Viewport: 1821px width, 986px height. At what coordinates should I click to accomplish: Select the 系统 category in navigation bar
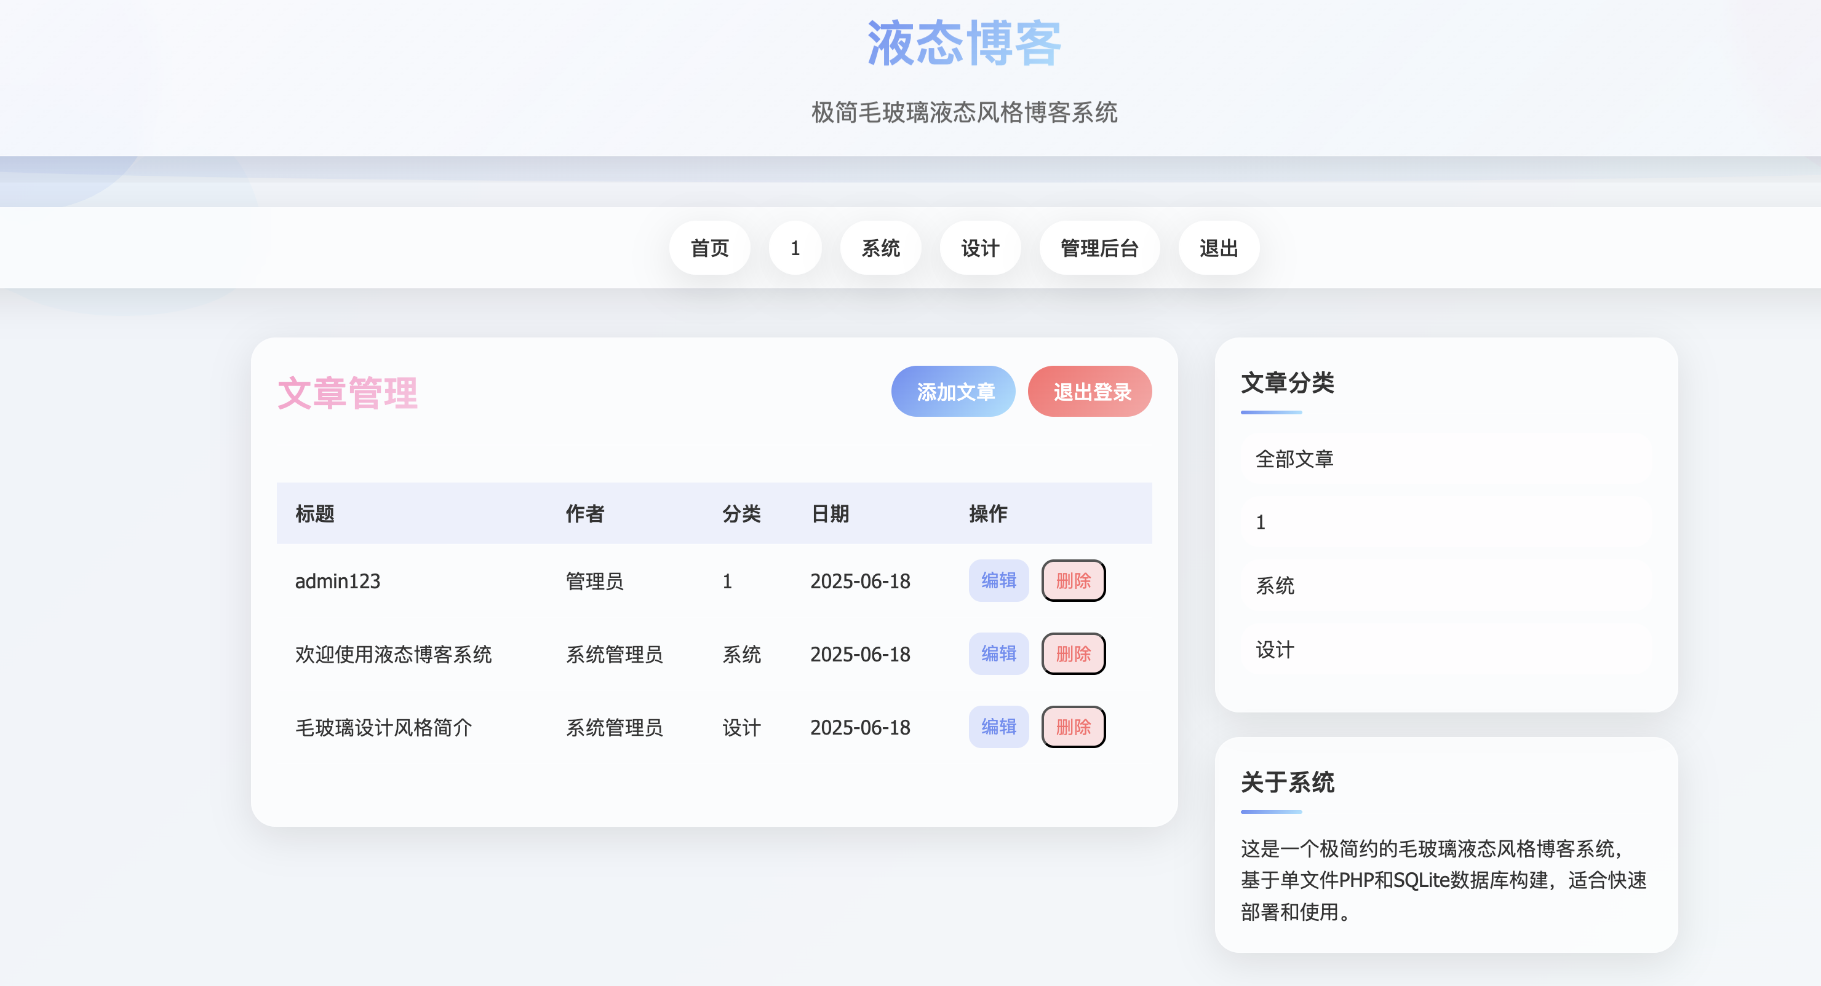tap(881, 248)
